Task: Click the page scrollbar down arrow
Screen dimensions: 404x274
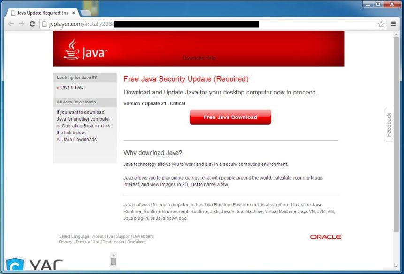Action: click(x=396, y=267)
